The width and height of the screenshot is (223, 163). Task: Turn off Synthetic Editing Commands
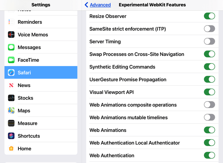209,67
